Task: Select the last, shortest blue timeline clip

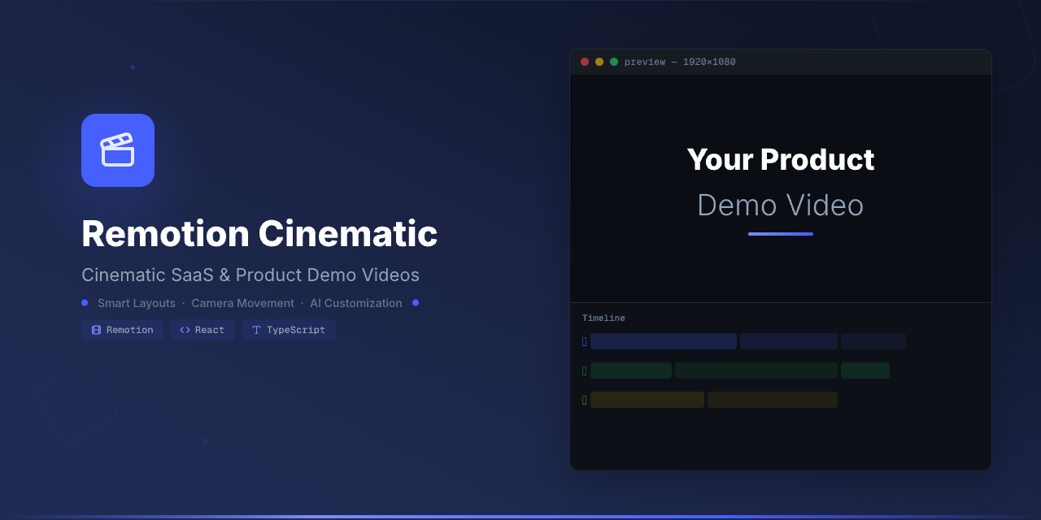Action: click(873, 341)
